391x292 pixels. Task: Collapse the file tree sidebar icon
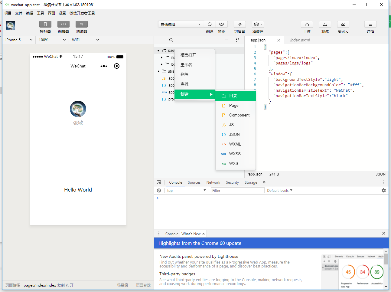click(x=238, y=40)
